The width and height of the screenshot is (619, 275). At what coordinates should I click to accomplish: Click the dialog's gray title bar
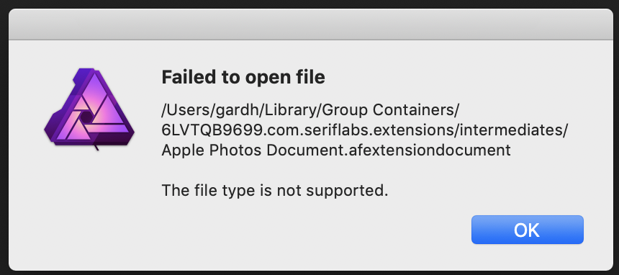(310, 24)
